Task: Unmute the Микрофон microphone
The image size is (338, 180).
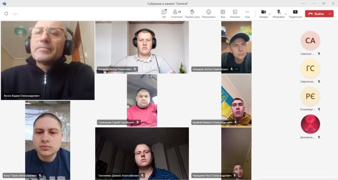Action: [x=279, y=13]
